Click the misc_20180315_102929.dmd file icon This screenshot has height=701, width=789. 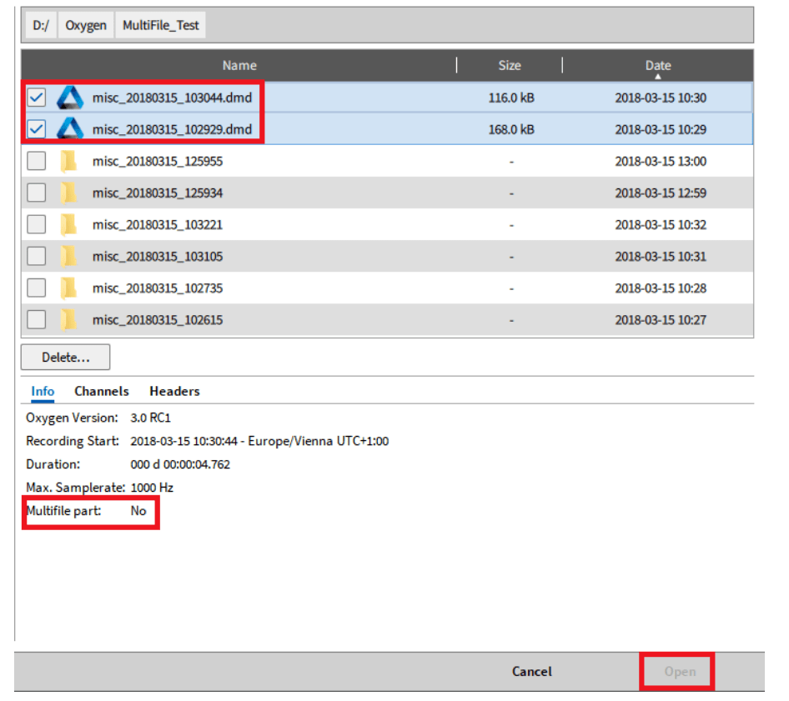pyautogui.click(x=70, y=129)
